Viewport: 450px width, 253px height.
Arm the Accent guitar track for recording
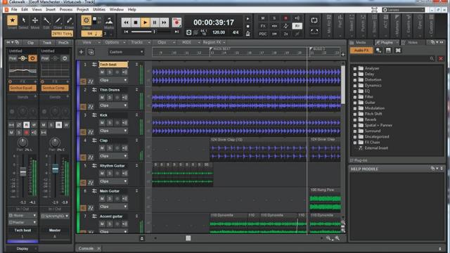click(117, 223)
